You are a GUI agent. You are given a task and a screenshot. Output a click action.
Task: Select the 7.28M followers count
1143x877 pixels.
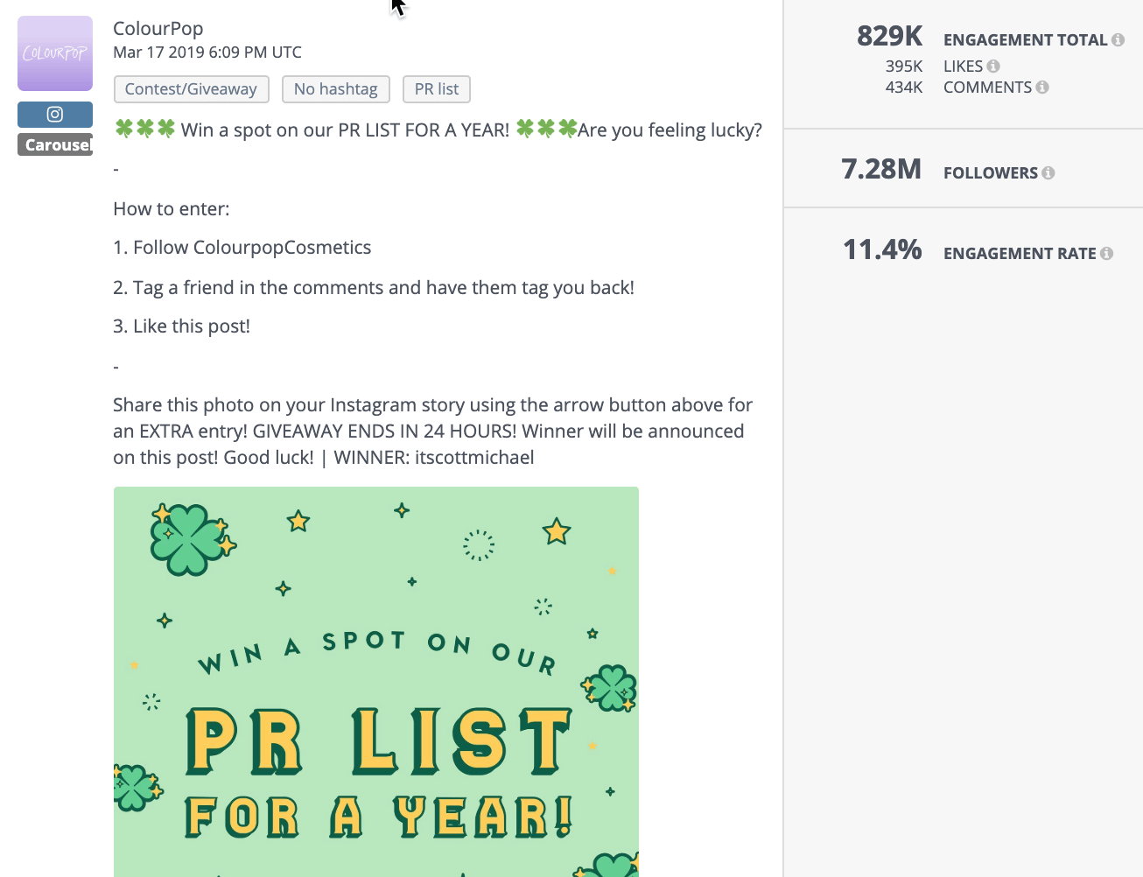[x=881, y=169]
